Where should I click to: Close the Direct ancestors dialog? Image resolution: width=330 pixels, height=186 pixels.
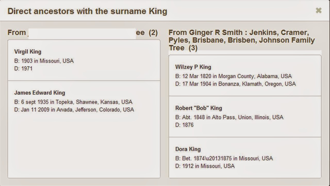(318, 11)
